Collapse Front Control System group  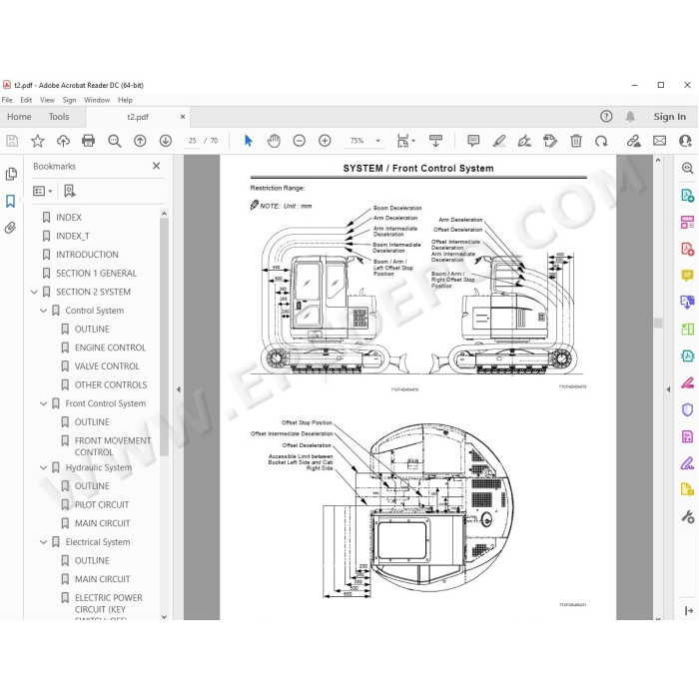[x=43, y=403]
